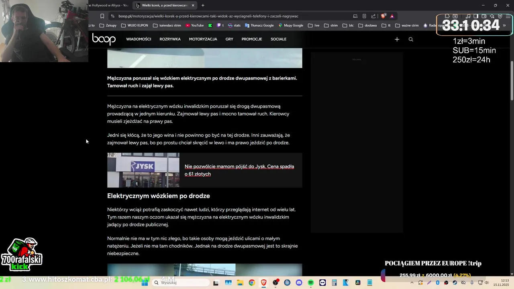Screen dimensions: 514x289
Task: Show hidden system tray icons chevron
Action: click(x=412, y=283)
